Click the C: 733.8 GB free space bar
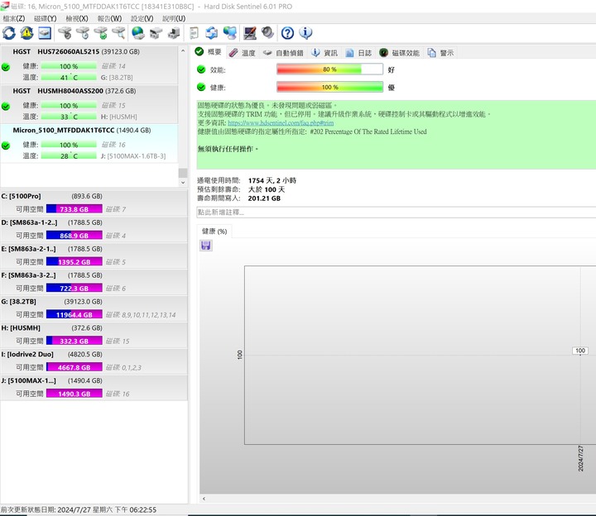 pos(74,209)
